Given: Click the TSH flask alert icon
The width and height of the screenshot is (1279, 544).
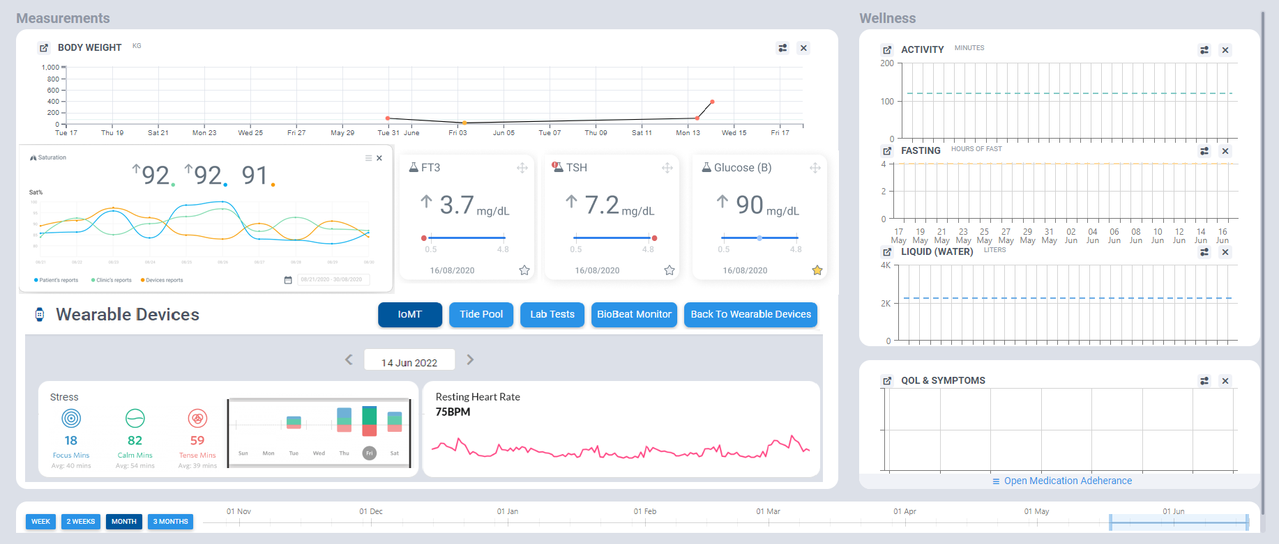Looking at the screenshot, I should (558, 167).
